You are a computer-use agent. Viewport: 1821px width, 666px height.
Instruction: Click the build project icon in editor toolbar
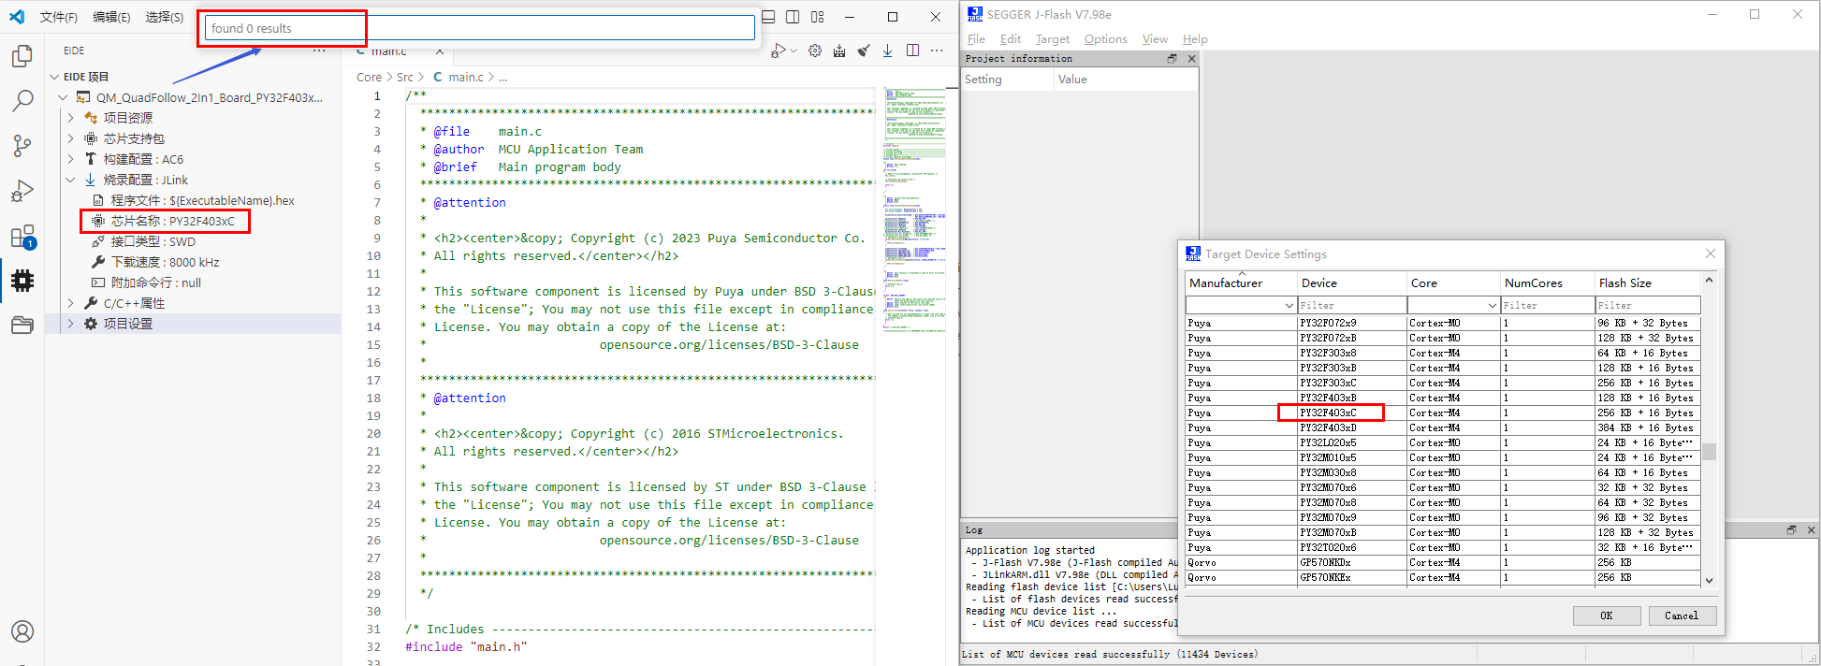coord(839,51)
